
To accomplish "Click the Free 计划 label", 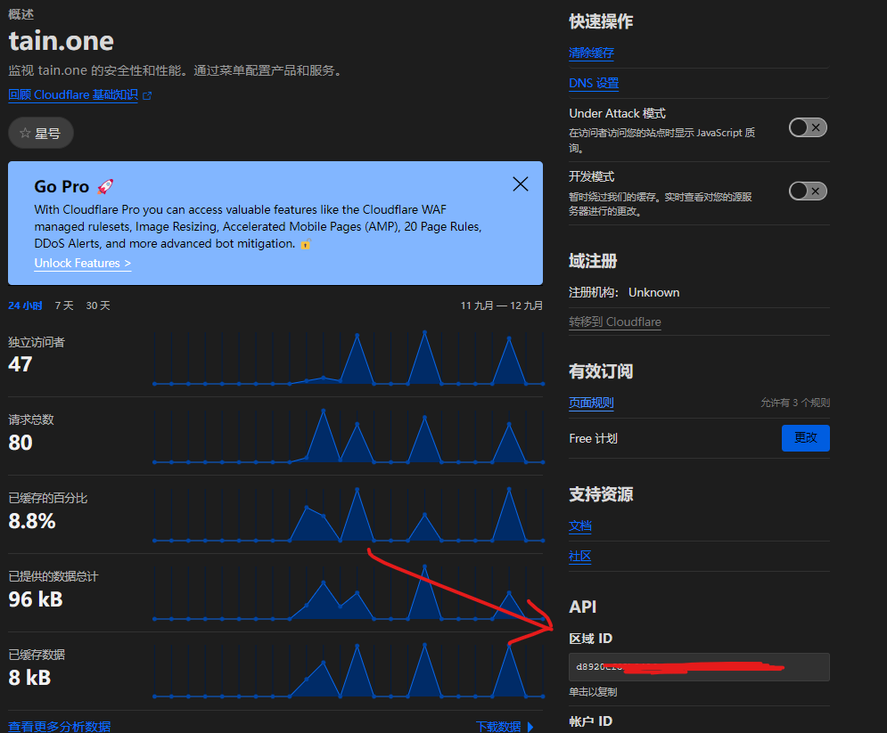I will tap(593, 438).
